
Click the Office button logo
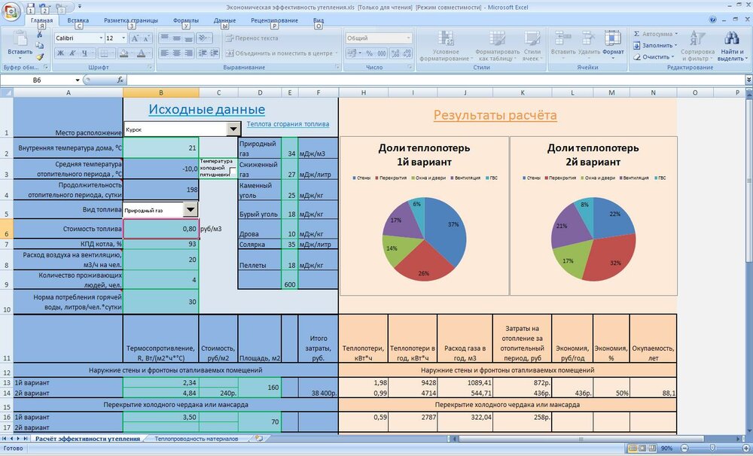tap(11, 11)
